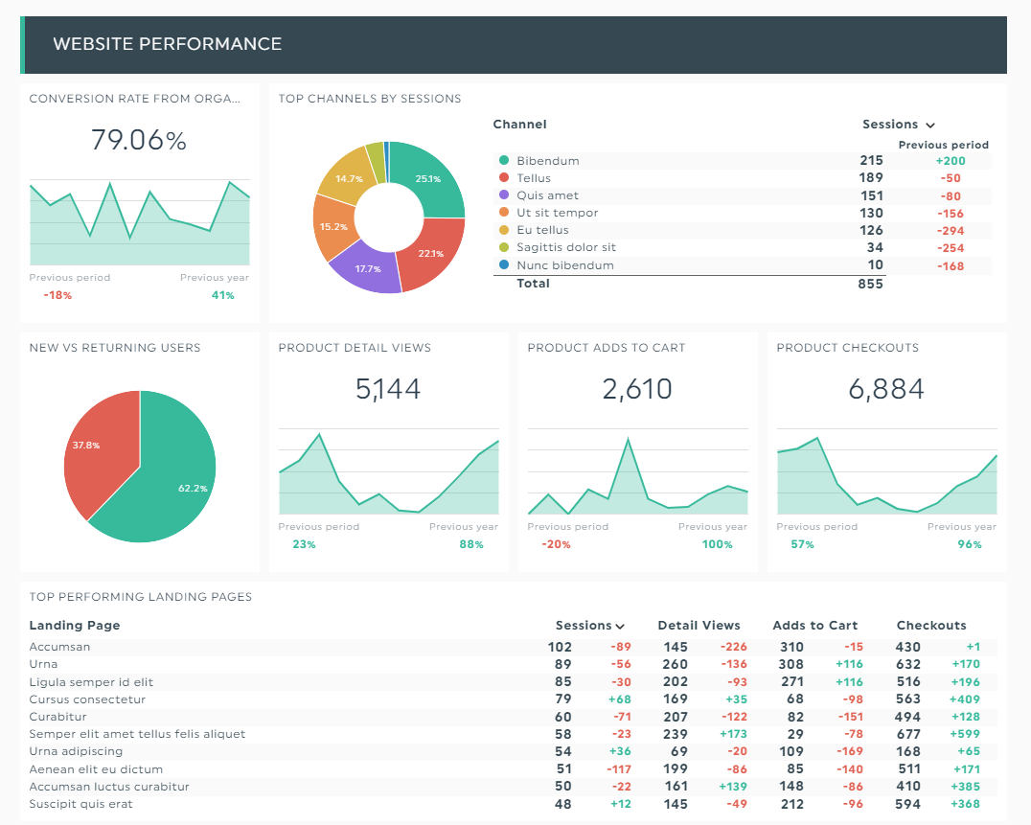Click the conversion rate sparkline chart
The height and width of the screenshot is (825, 1031).
[139, 222]
